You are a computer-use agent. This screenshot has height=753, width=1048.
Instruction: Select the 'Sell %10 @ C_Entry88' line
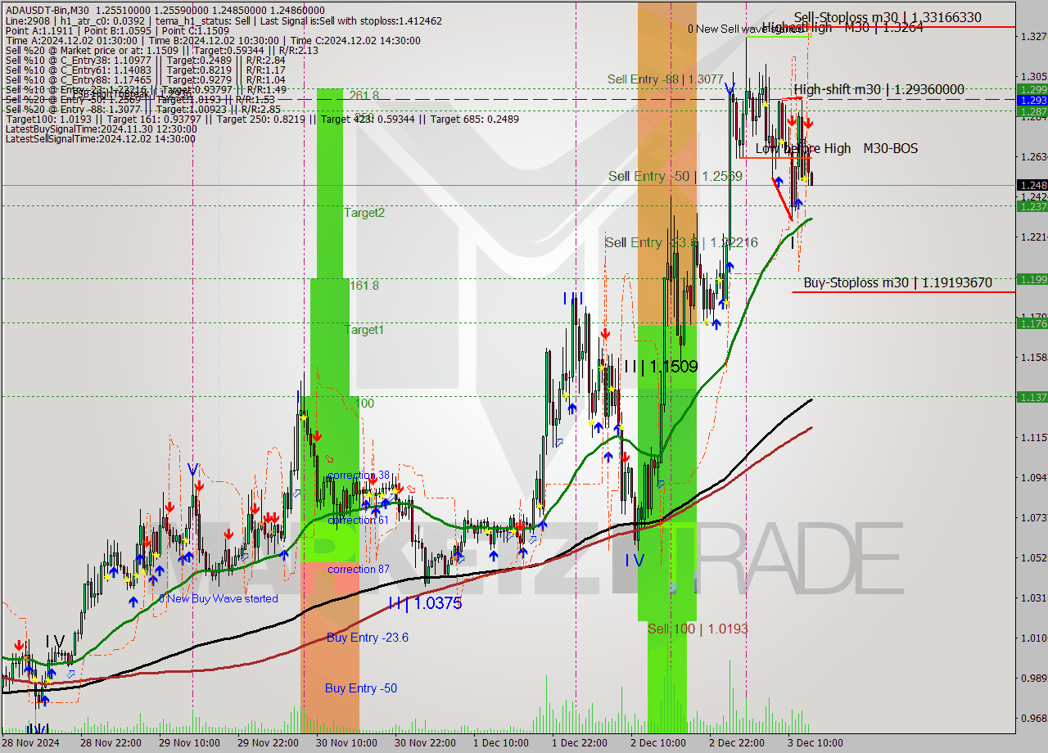pos(144,81)
